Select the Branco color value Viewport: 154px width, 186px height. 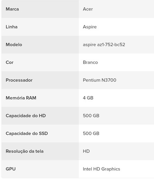(x=90, y=62)
